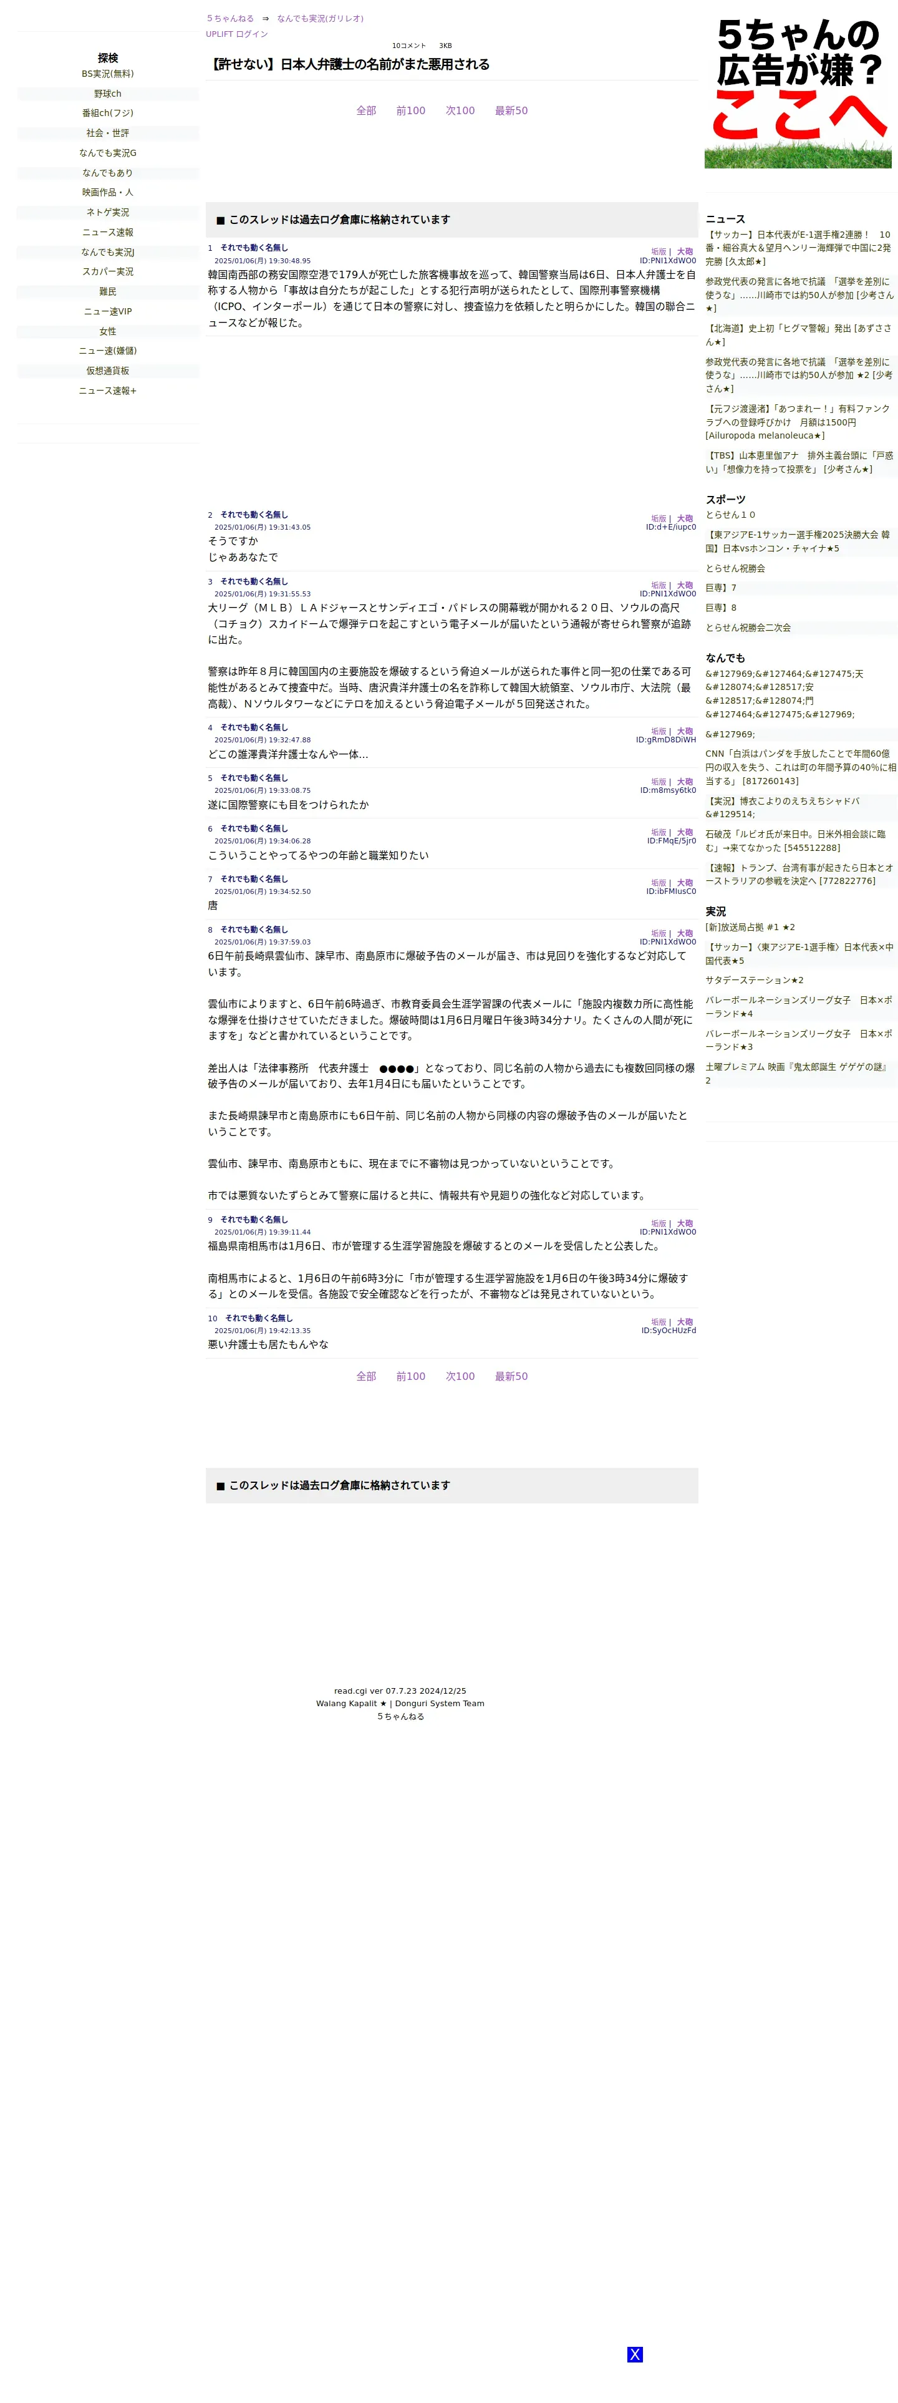Open 社会・世評 in the sidebar

tap(107, 133)
